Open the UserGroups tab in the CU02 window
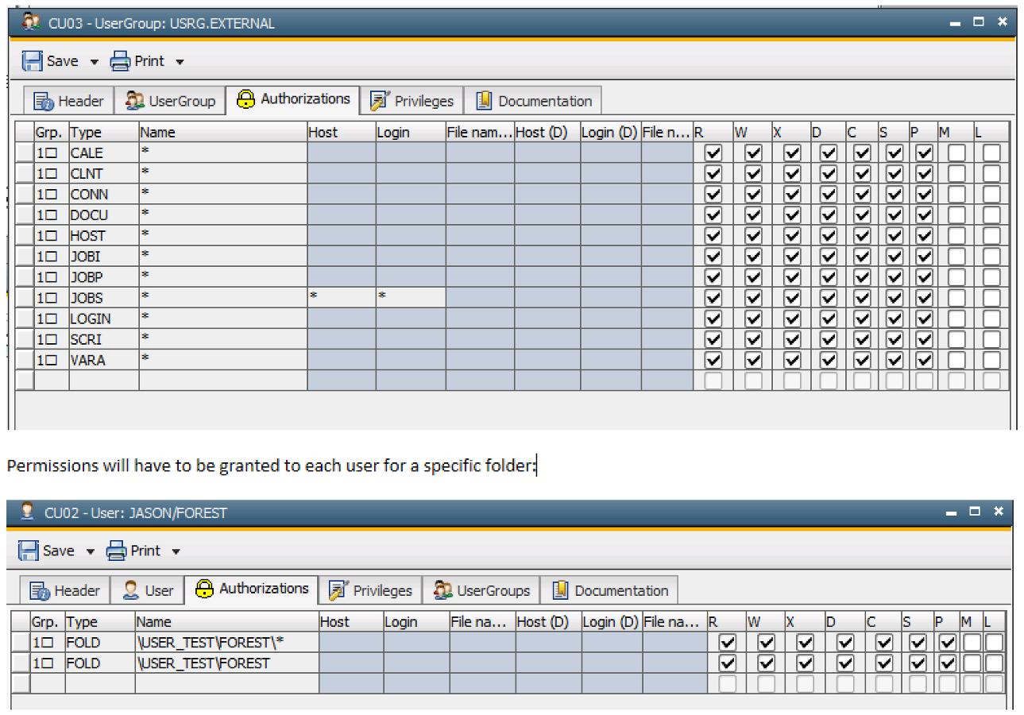The image size is (1024, 715). pyautogui.click(x=481, y=589)
